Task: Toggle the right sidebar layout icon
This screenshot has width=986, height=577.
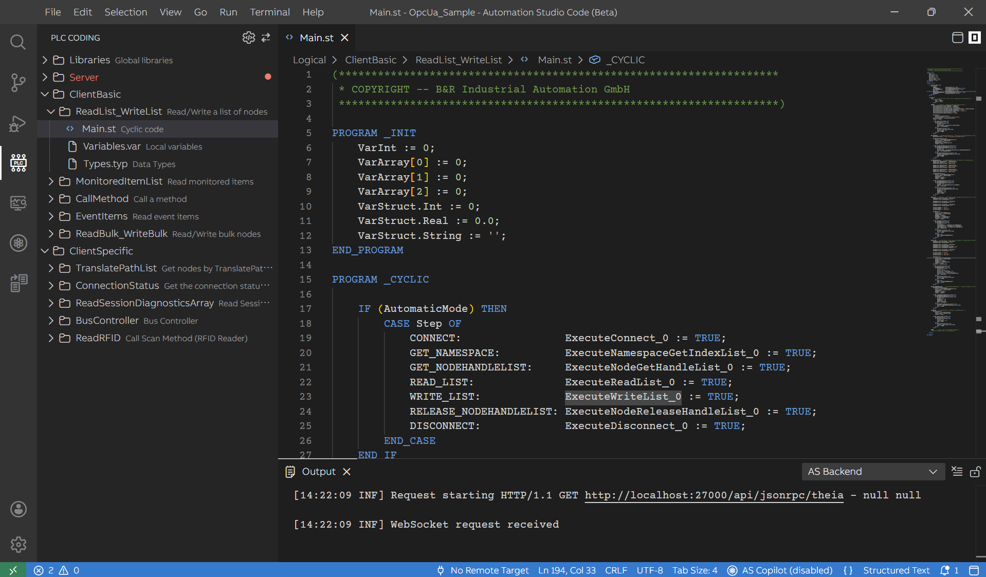Action: pyautogui.click(x=974, y=38)
